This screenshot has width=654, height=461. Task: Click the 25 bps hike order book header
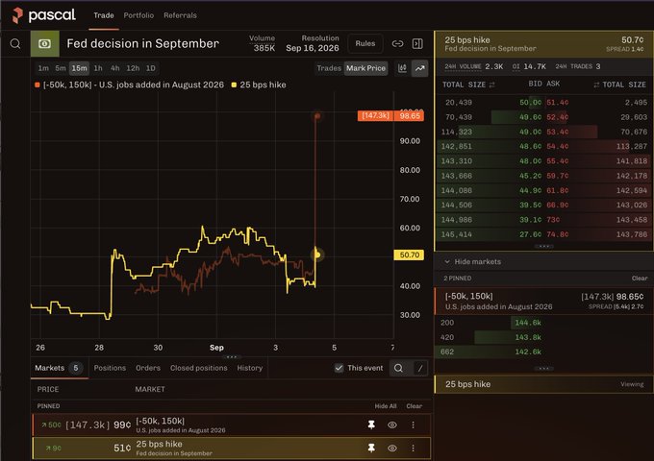(x=544, y=44)
